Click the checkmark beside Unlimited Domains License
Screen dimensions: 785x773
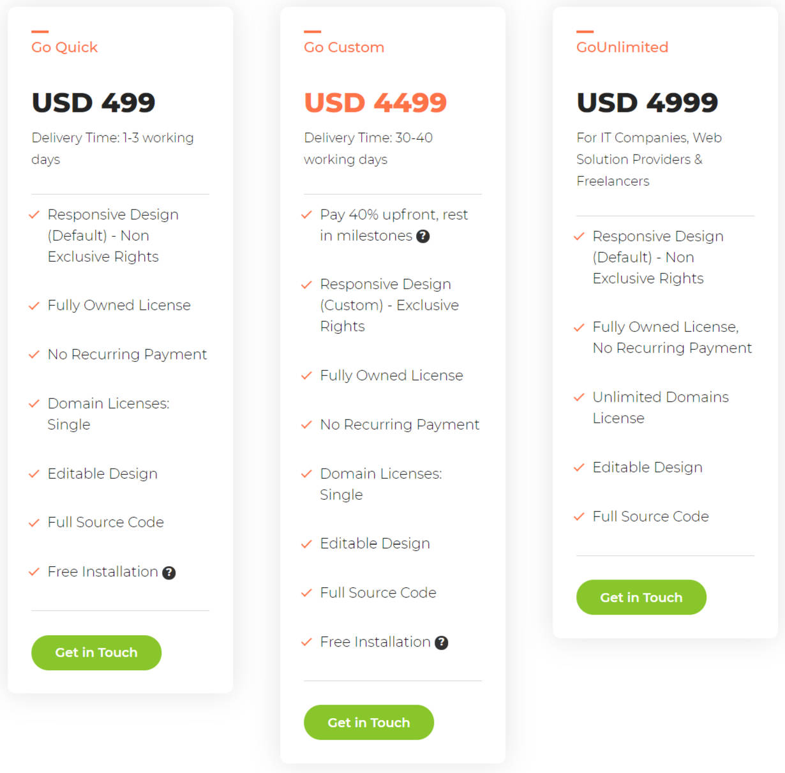(x=579, y=397)
